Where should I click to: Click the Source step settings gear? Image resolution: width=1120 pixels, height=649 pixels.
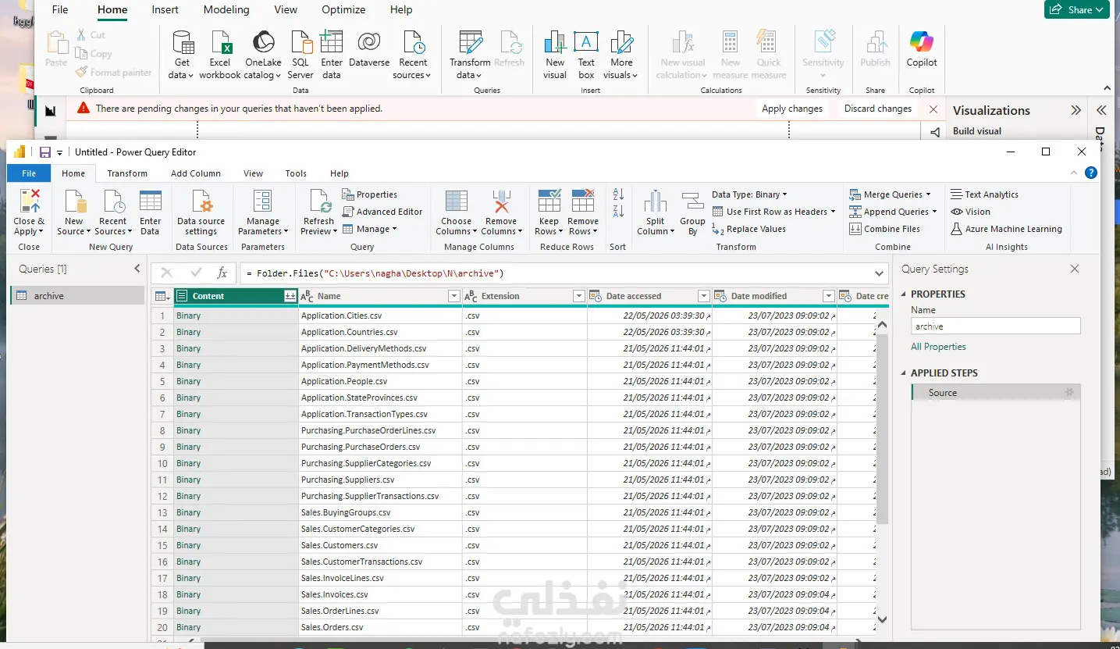pyautogui.click(x=1069, y=392)
